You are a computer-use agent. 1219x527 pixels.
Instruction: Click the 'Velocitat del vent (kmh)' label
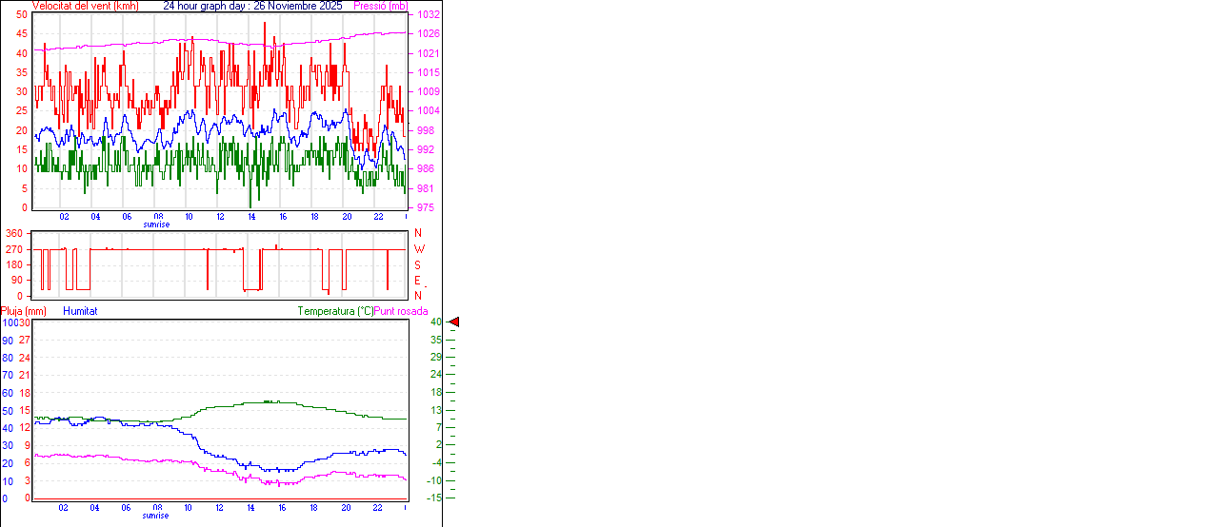(86, 6)
